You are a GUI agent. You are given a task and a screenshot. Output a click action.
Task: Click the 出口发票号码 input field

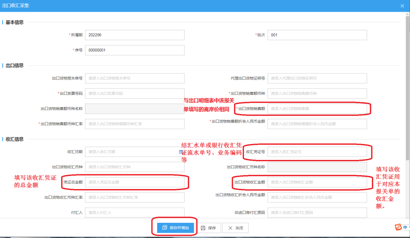click(134, 93)
